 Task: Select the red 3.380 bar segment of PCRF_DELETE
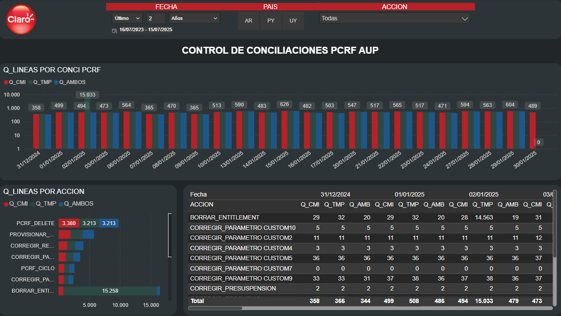coord(69,223)
